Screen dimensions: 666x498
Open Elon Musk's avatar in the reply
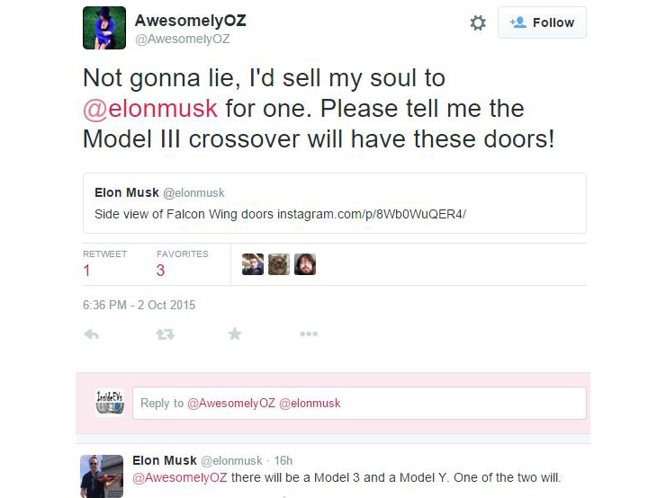[102, 476]
